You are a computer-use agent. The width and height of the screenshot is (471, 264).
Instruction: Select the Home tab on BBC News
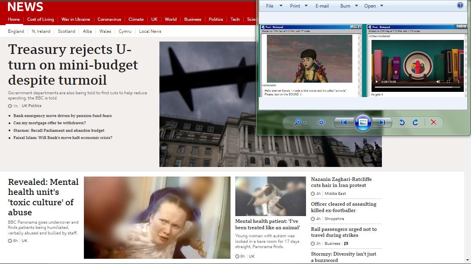(x=14, y=19)
